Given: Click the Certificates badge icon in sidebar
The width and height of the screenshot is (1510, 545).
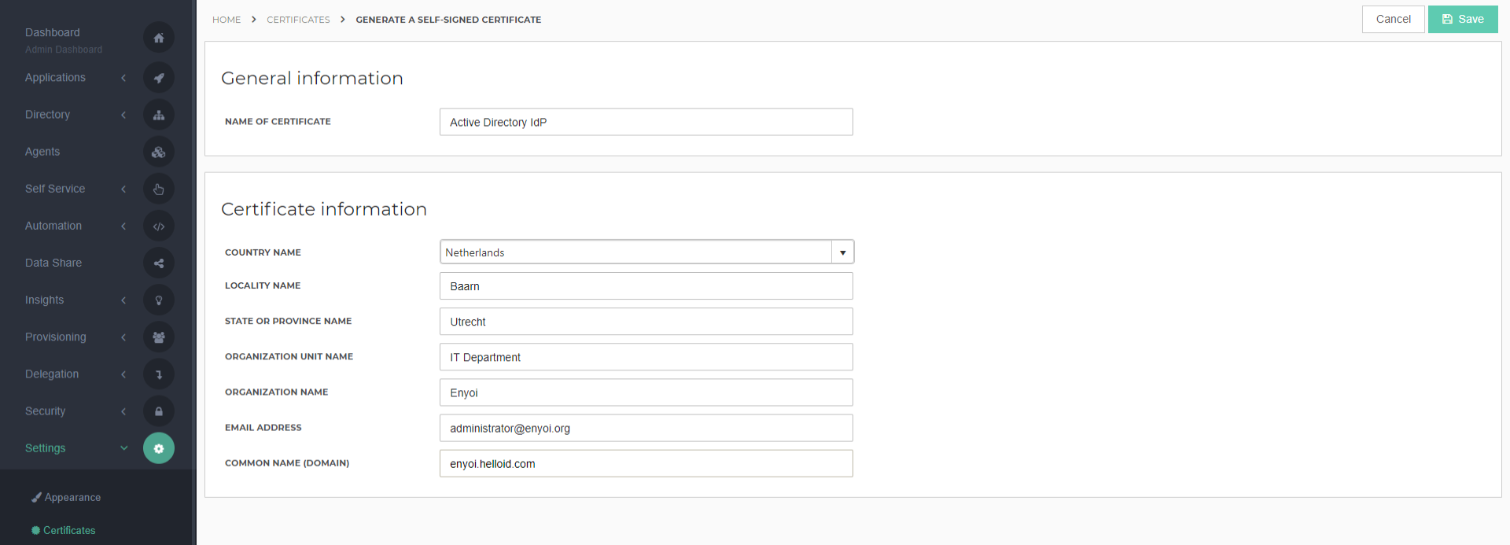Looking at the screenshot, I should tap(35, 530).
